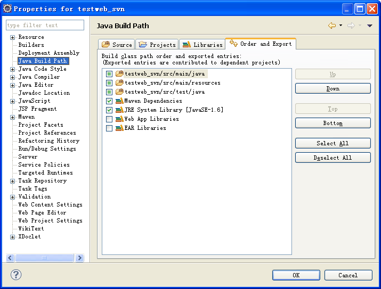The height and width of the screenshot is (289, 381).
Task: Open the view menu triangle in header
Action: click(370, 26)
